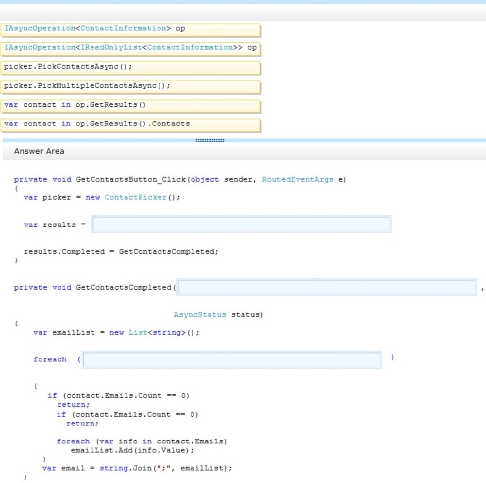The width and height of the screenshot is (486, 483).
Task: Click the first 'if (contact.Emails.Count == 0)' line
Action: point(119,396)
